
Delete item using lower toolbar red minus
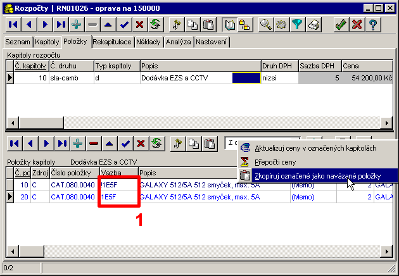click(94, 143)
